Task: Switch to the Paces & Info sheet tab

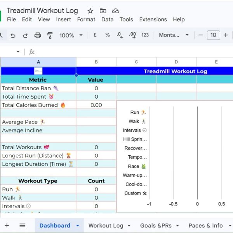Action: click(205, 226)
